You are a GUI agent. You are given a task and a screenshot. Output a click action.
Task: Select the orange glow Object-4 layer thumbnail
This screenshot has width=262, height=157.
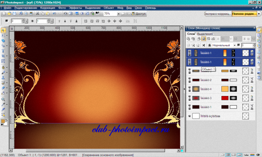[x=196, y=89]
